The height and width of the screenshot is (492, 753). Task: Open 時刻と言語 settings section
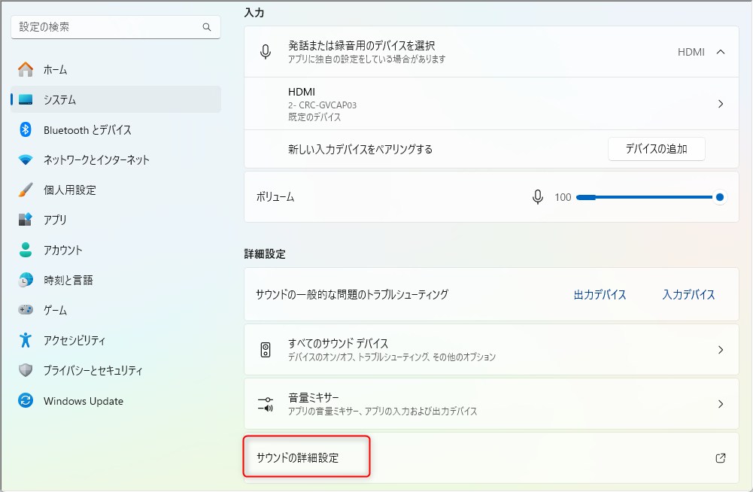116,280
